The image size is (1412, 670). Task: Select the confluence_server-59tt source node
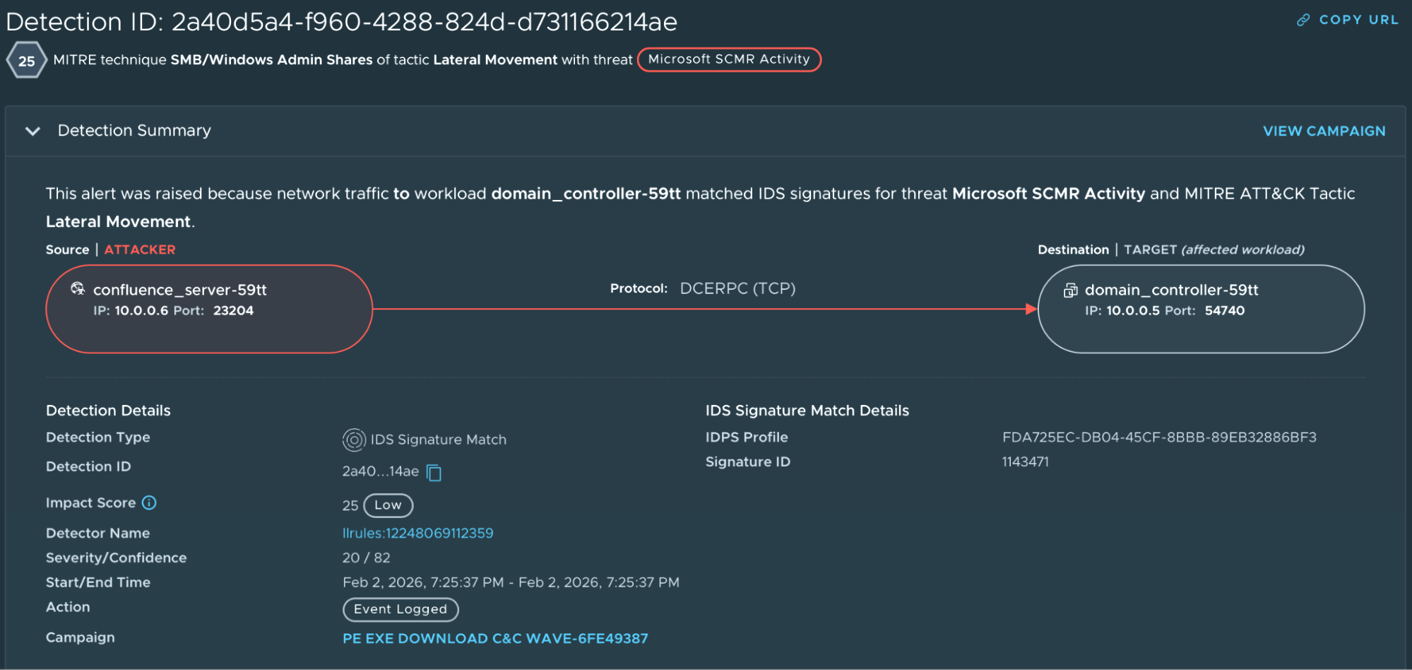click(x=209, y=309)
